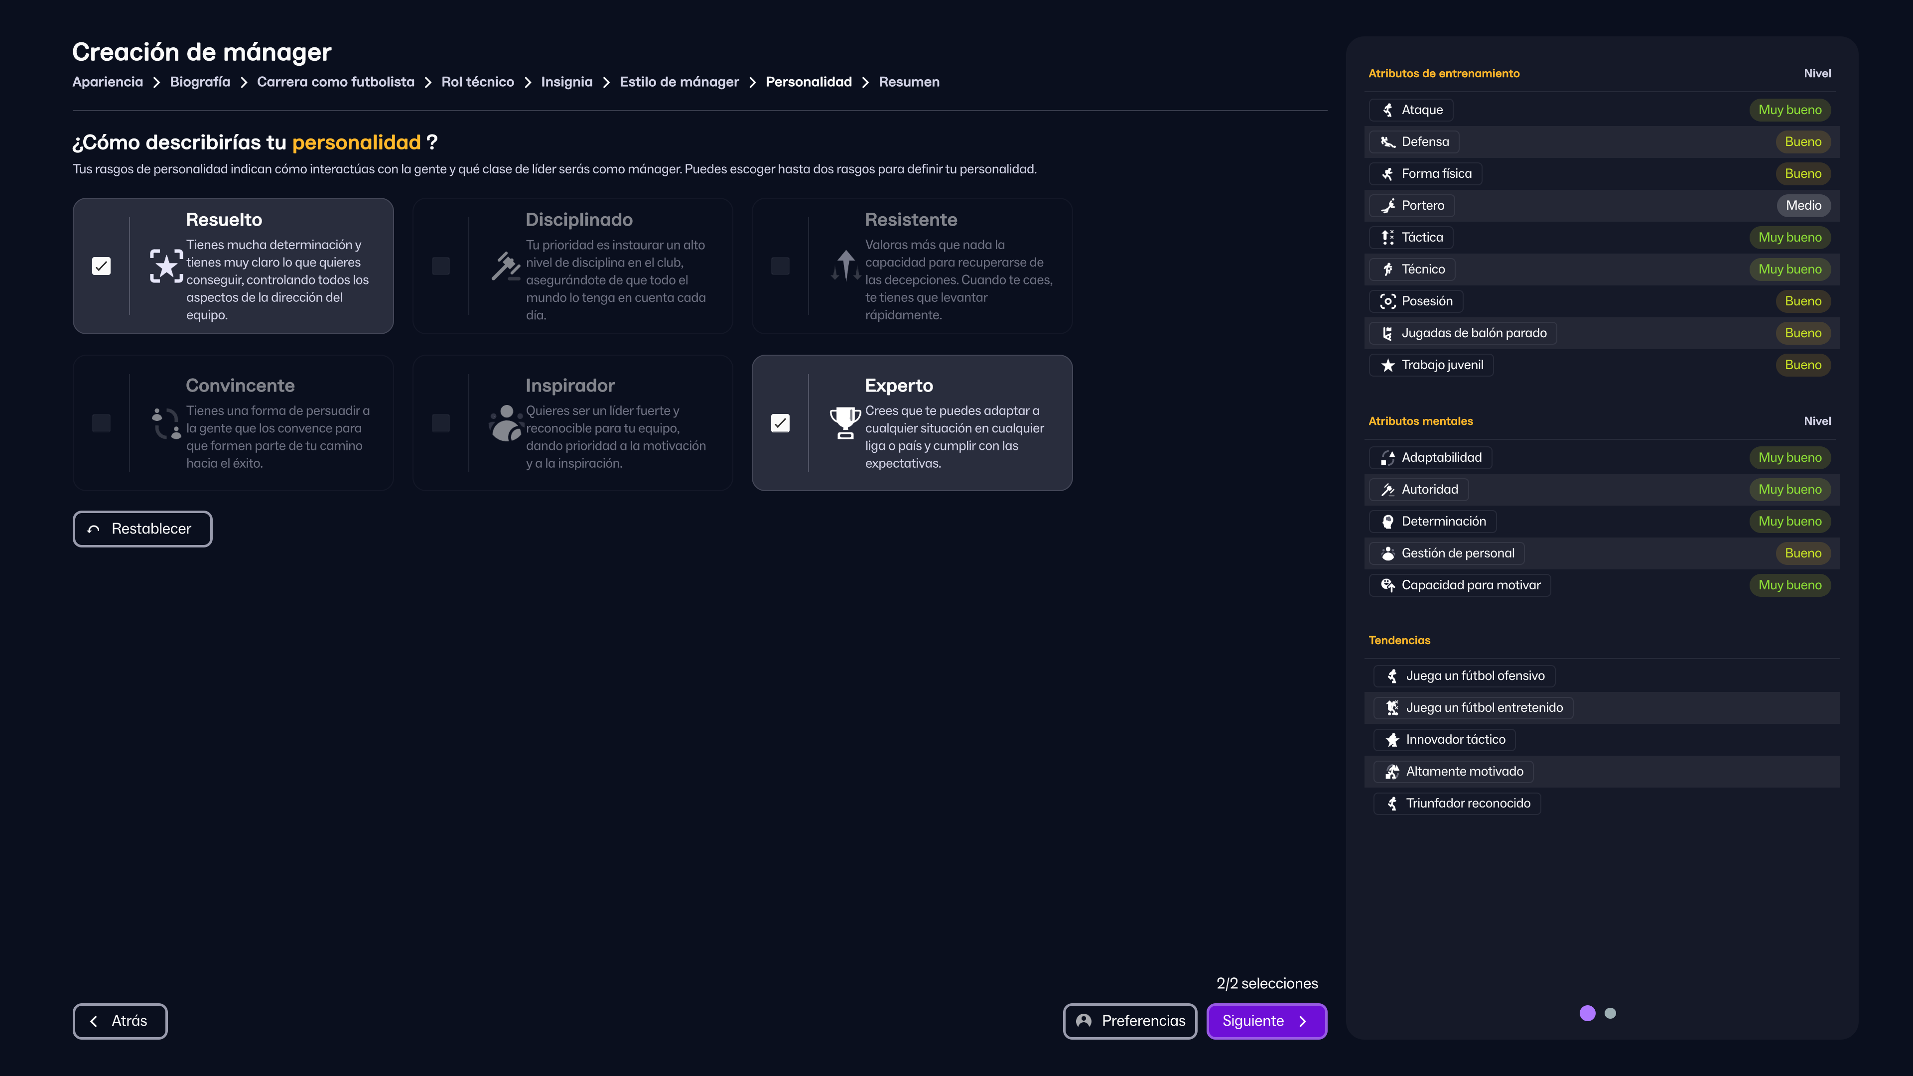Click the Defensa shield icon

1388,141
